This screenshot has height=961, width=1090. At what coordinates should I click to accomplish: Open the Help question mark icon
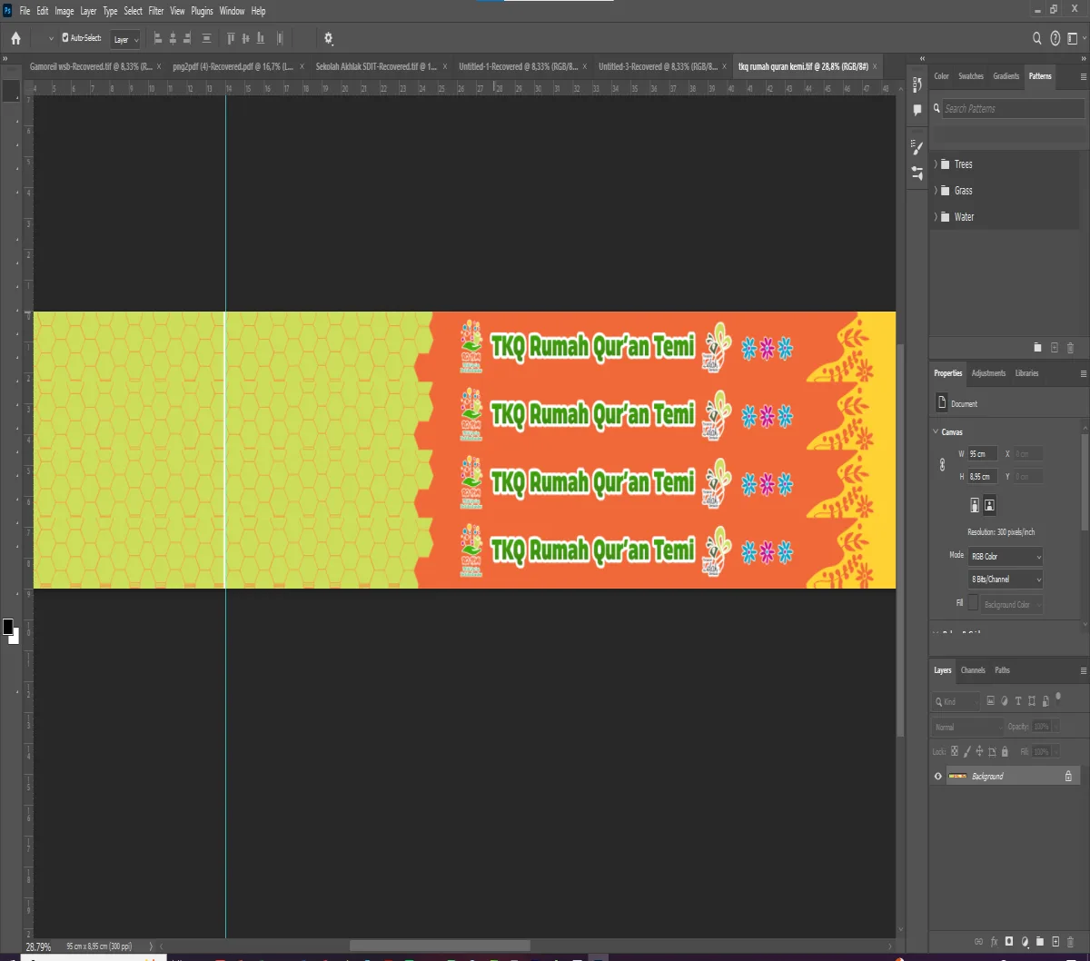point(1055,38)
